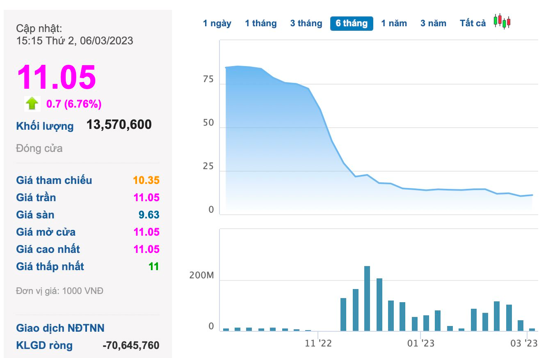Select the 1 tháng time range tab
Screen dimensions: 539x358
261,23
